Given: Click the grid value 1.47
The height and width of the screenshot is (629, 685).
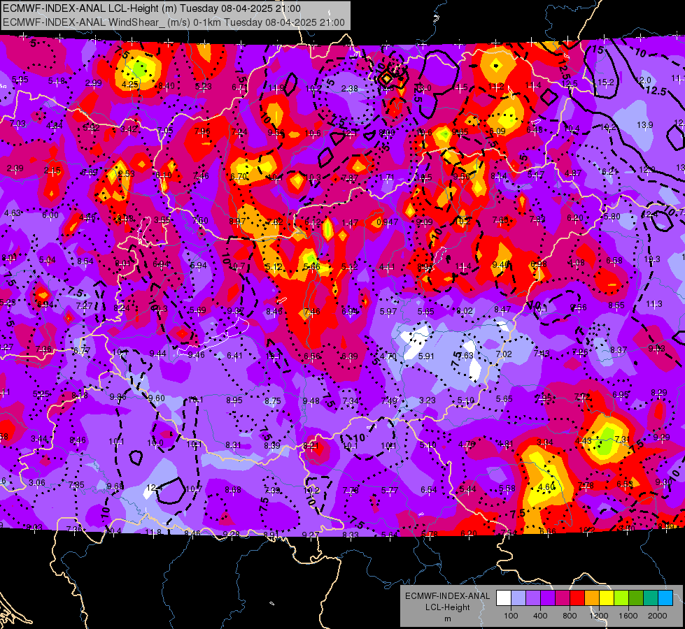Looking at the screenshot, I should 351,223.
